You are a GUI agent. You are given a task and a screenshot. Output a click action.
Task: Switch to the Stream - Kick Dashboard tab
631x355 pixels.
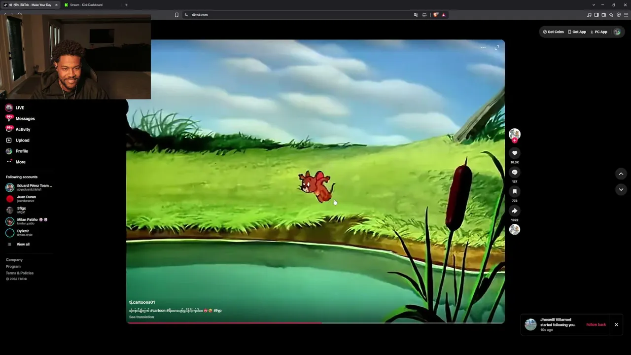[x=91, y=5]
